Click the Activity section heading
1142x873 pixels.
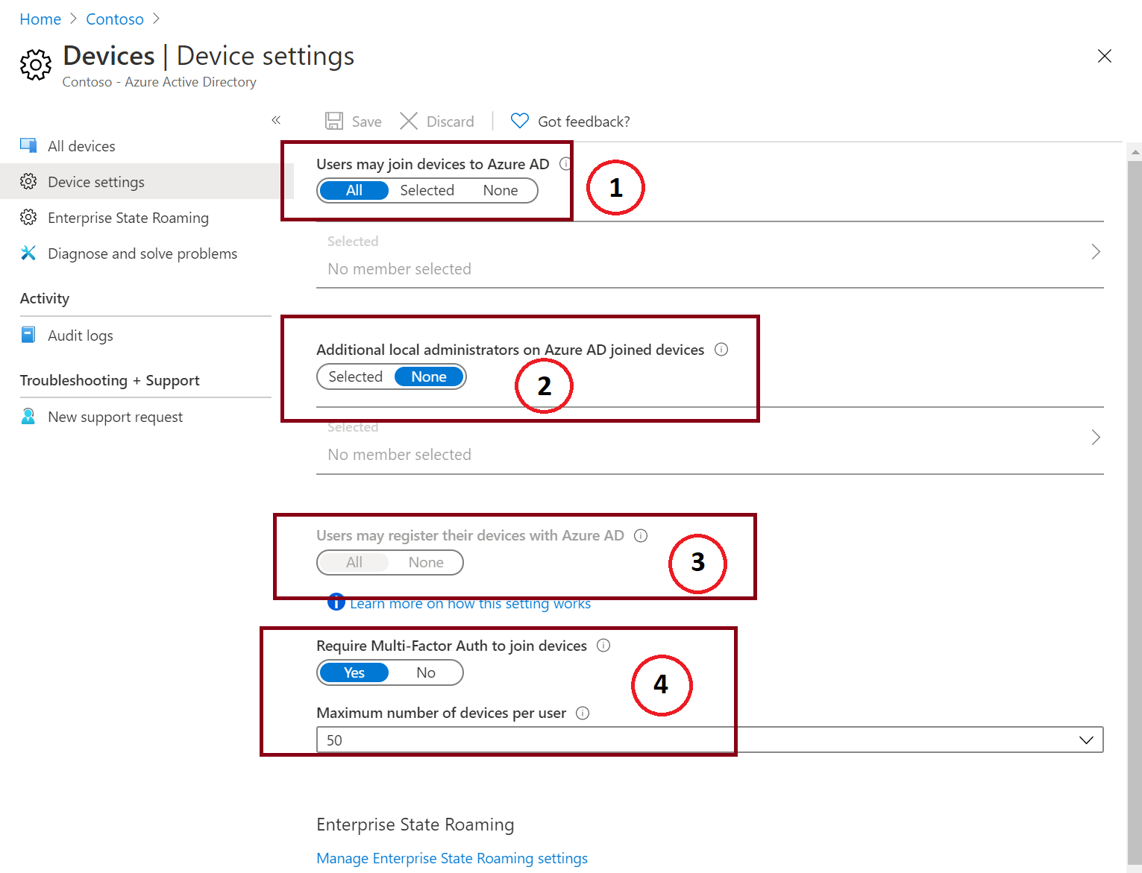45,298
